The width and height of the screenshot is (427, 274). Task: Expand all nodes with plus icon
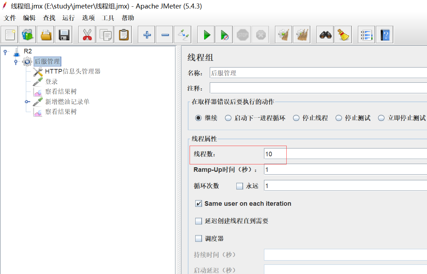(x=147, y=35)
